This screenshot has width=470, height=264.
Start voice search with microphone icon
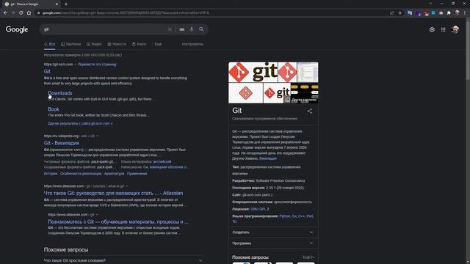192,29
